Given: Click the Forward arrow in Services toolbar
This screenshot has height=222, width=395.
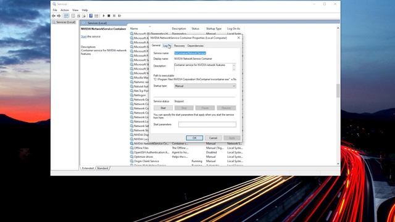Looking at the screenshot, I should (59, 16).
